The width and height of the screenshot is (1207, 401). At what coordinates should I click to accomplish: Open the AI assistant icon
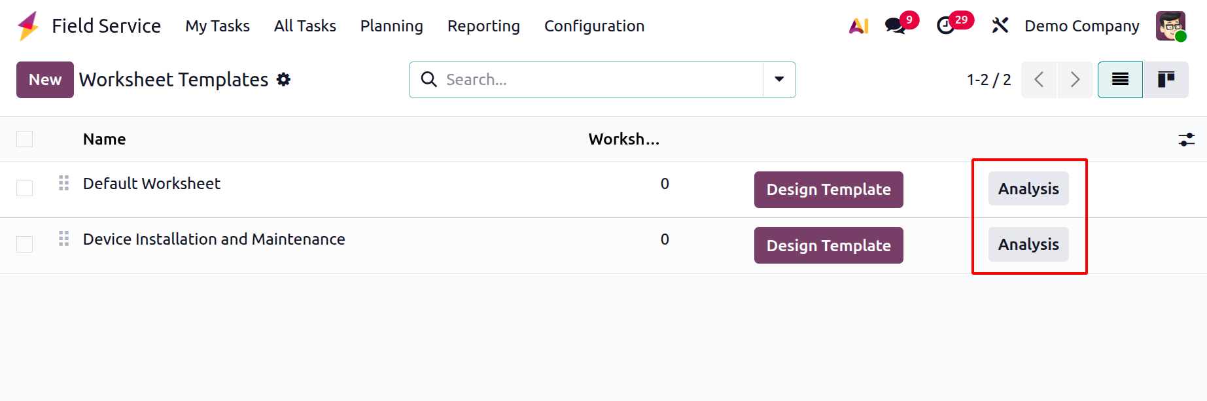click(858, 26)
